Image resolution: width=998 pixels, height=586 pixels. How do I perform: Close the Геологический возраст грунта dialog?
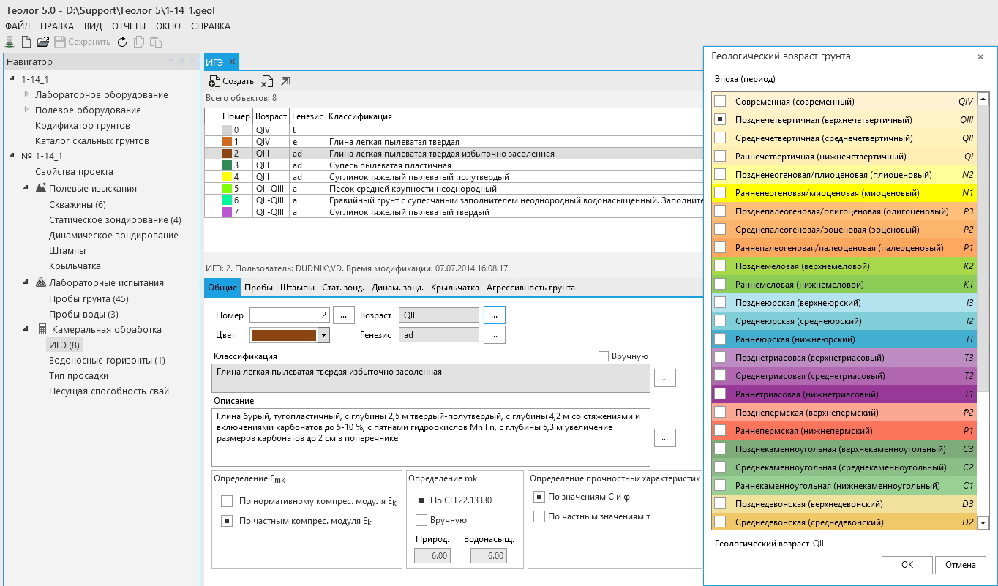click(980, 56)
